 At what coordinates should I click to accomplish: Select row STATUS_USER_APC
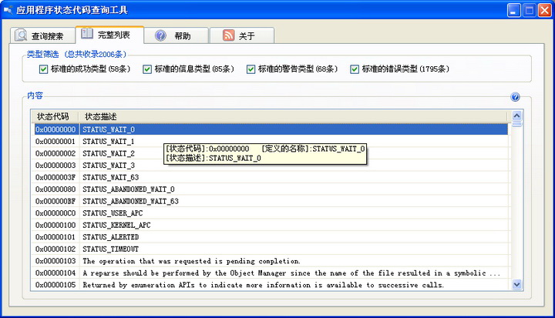click(x=271, y=213)
